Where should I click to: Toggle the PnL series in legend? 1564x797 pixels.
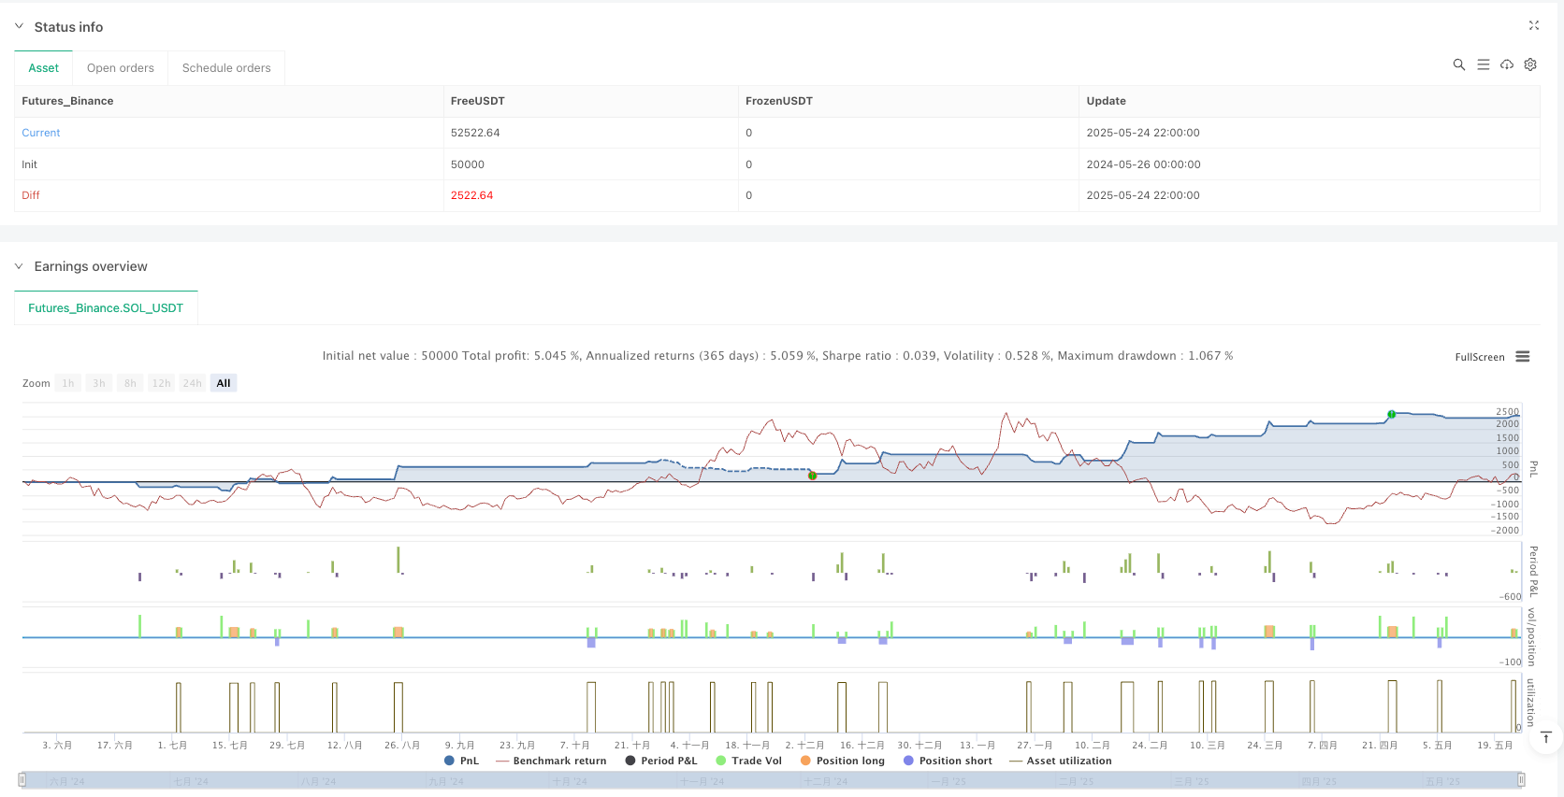(x=461, y=761)
